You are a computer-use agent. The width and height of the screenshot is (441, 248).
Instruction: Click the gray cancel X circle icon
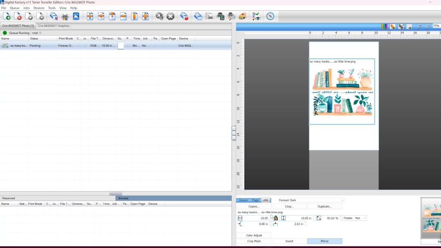(x=171, y=16)
